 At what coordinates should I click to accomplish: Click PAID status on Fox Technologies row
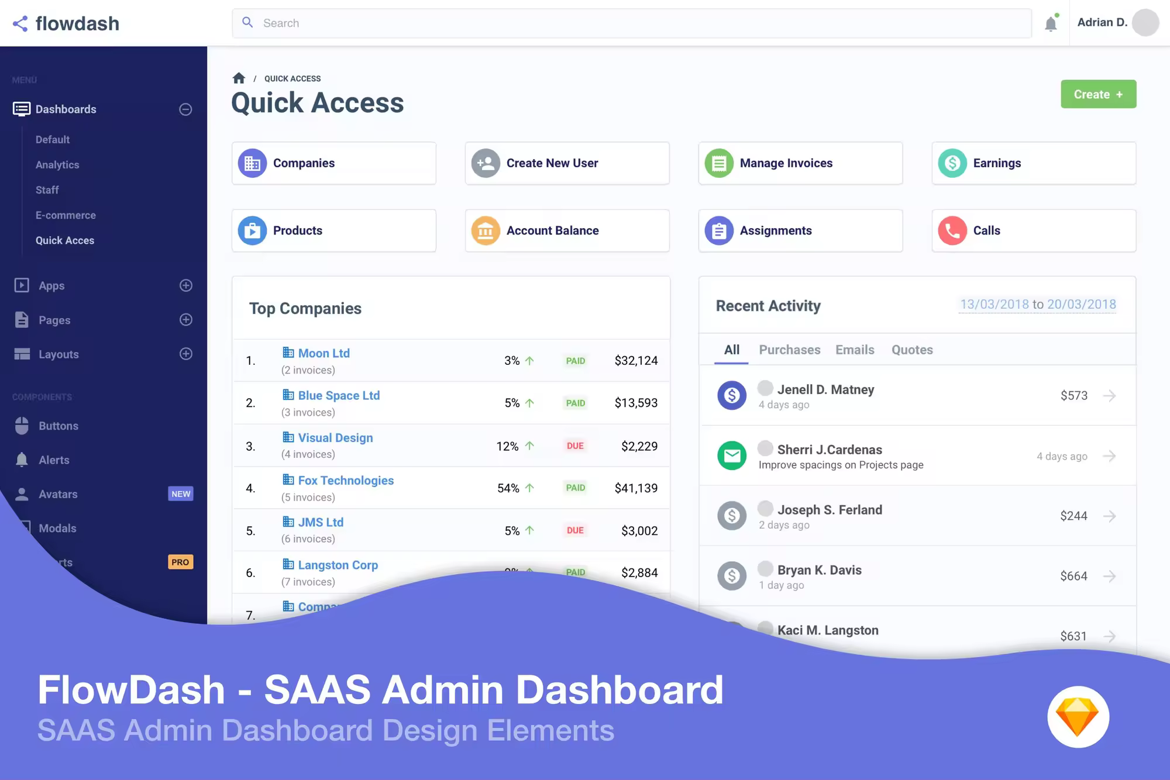(576, 488)
